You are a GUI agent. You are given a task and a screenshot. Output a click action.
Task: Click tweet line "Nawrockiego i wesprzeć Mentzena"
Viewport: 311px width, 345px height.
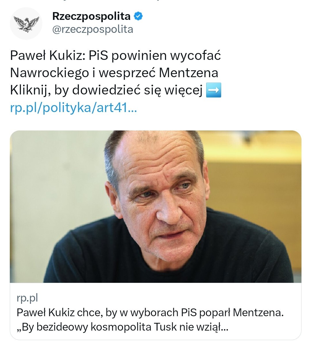[114, 73]
